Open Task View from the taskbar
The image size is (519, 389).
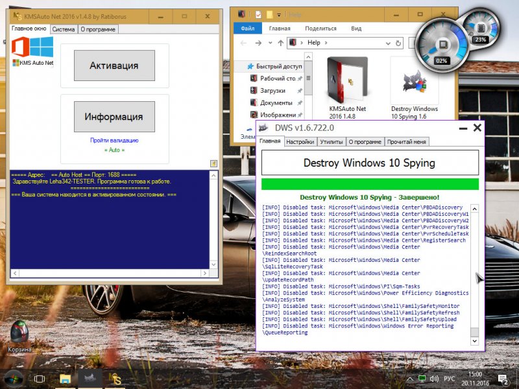click(40, 379)
